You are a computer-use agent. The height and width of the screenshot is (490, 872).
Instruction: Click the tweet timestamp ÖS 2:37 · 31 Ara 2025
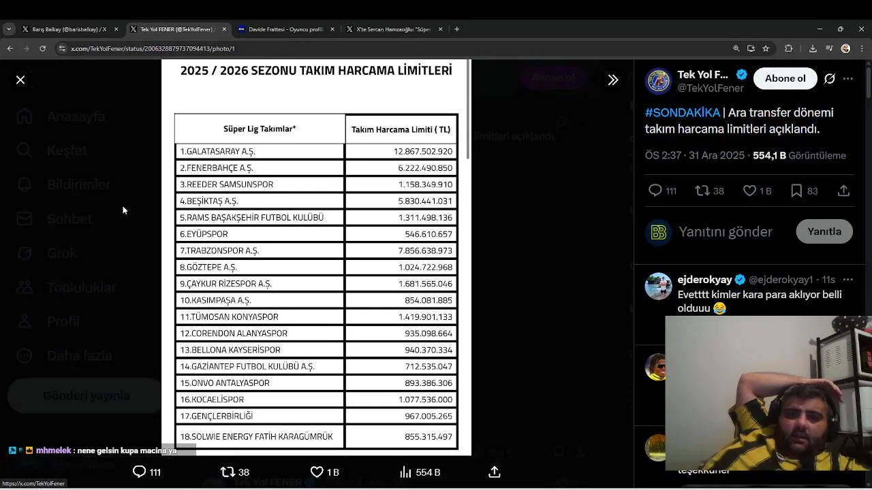click(695, 155)
